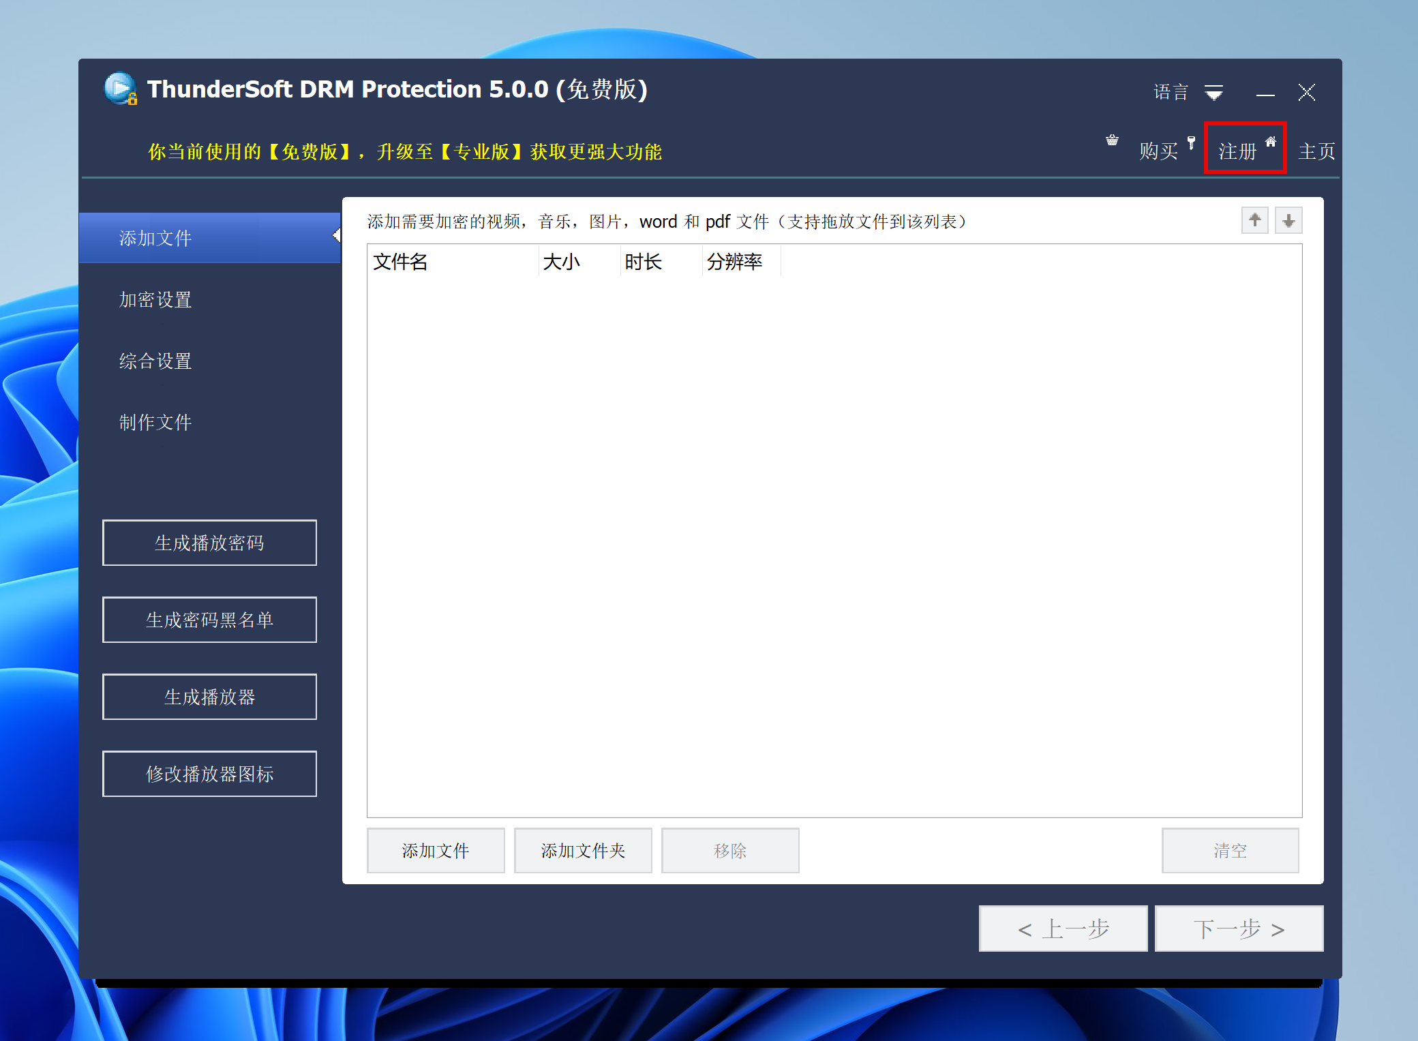Screen dimensions: 1418x1041
Task: Click the 下一步 next button
Action: [x=1239, y=929]
